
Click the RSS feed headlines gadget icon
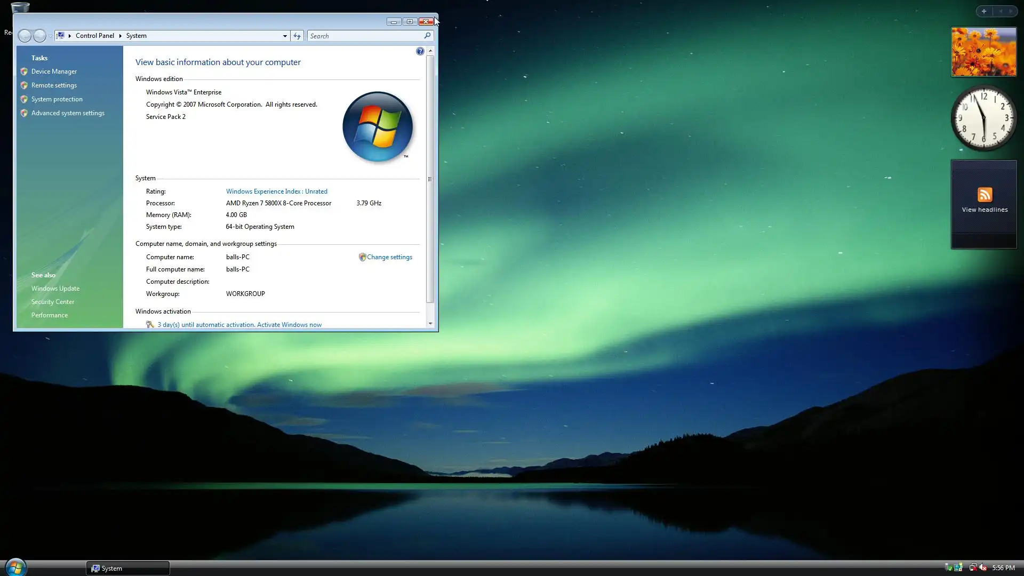[x=985, y=195]
